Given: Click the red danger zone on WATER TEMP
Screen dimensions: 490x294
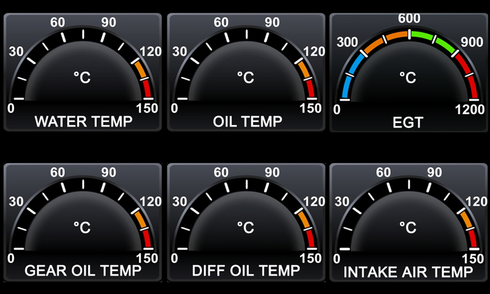Looking at the screenshot, I should point(146,89).
